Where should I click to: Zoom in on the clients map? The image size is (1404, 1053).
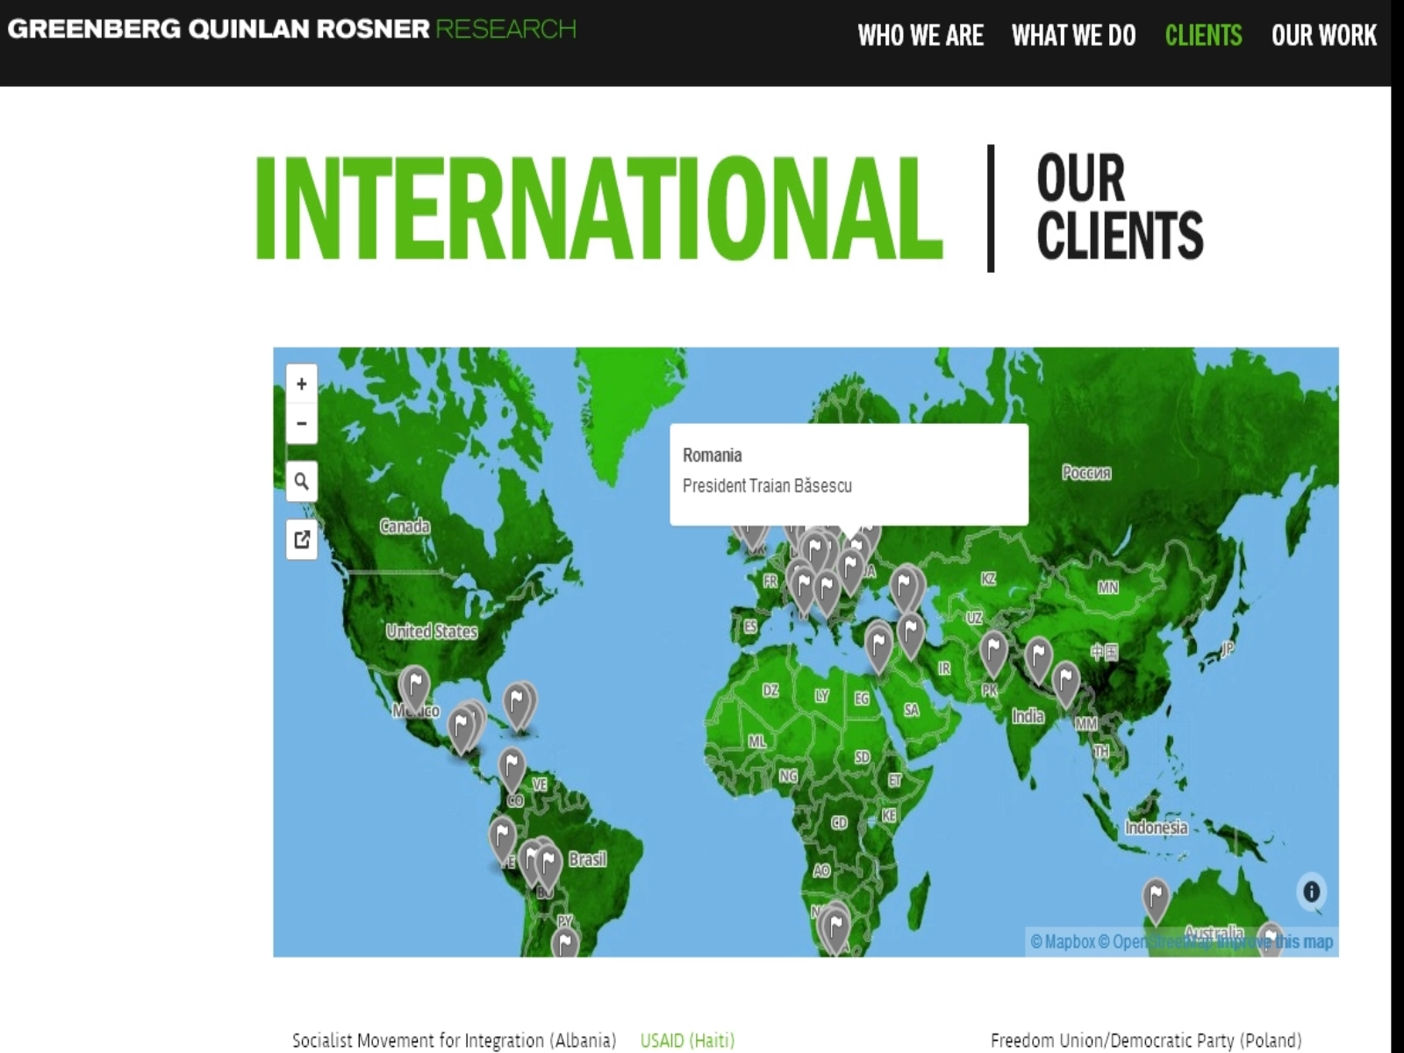click(x=301, y=384)
